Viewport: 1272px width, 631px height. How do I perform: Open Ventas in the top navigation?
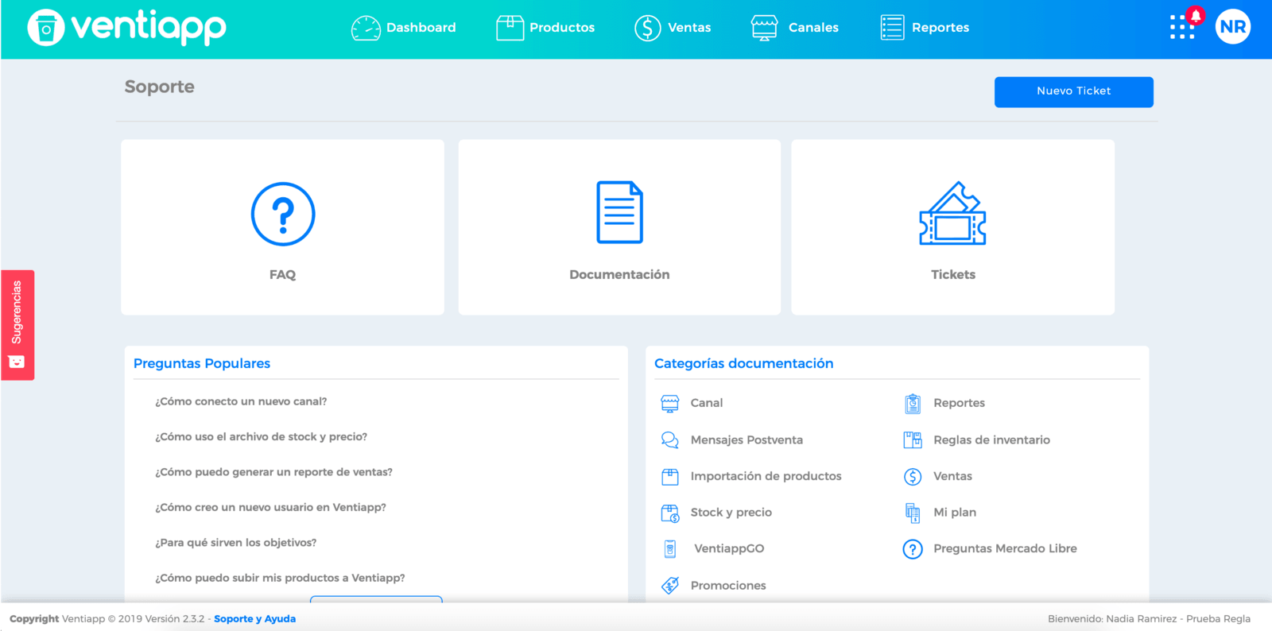673,28
